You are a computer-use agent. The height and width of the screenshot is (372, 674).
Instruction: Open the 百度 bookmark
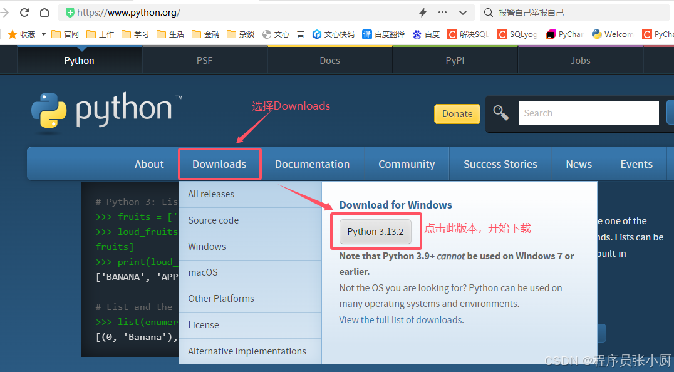pyautogui.click(x=426, y=34)
